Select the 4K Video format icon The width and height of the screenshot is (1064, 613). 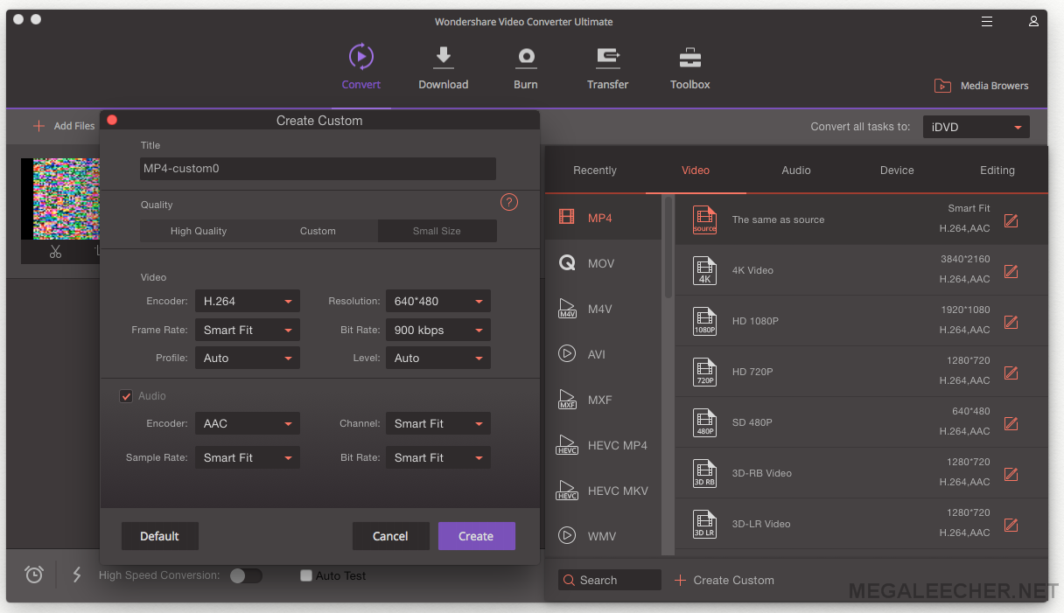coord(704,271)
